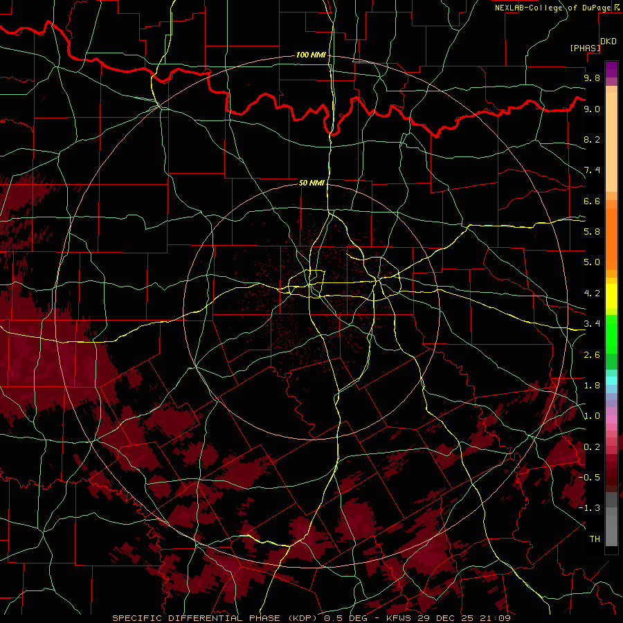The image size is (623, 623).
Task: Click the 1.0 scale value
Action: click(592, 416)
